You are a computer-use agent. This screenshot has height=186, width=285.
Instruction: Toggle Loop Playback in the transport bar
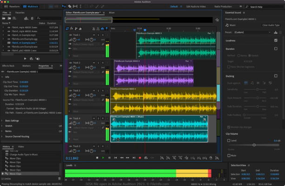(146, 158)
